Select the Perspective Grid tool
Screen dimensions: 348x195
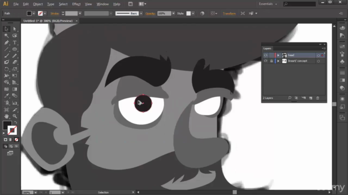pyautogui.click(x=15, y=82)
